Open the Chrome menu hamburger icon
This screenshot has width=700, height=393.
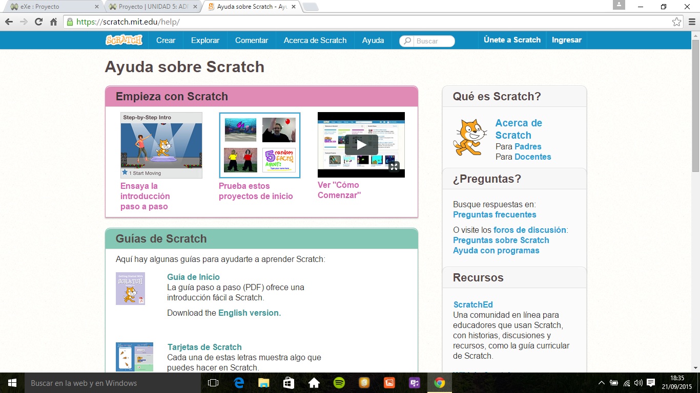click(x=691, y=22)
